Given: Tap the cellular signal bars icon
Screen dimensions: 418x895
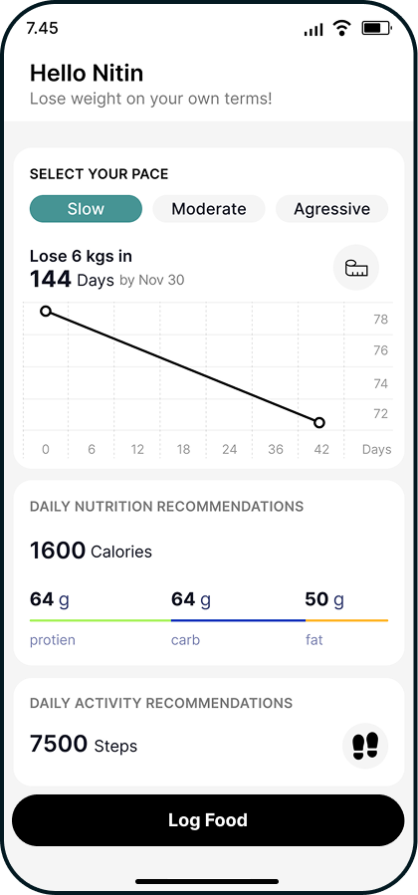Looking at the screenshot, I should click(313, 29).
